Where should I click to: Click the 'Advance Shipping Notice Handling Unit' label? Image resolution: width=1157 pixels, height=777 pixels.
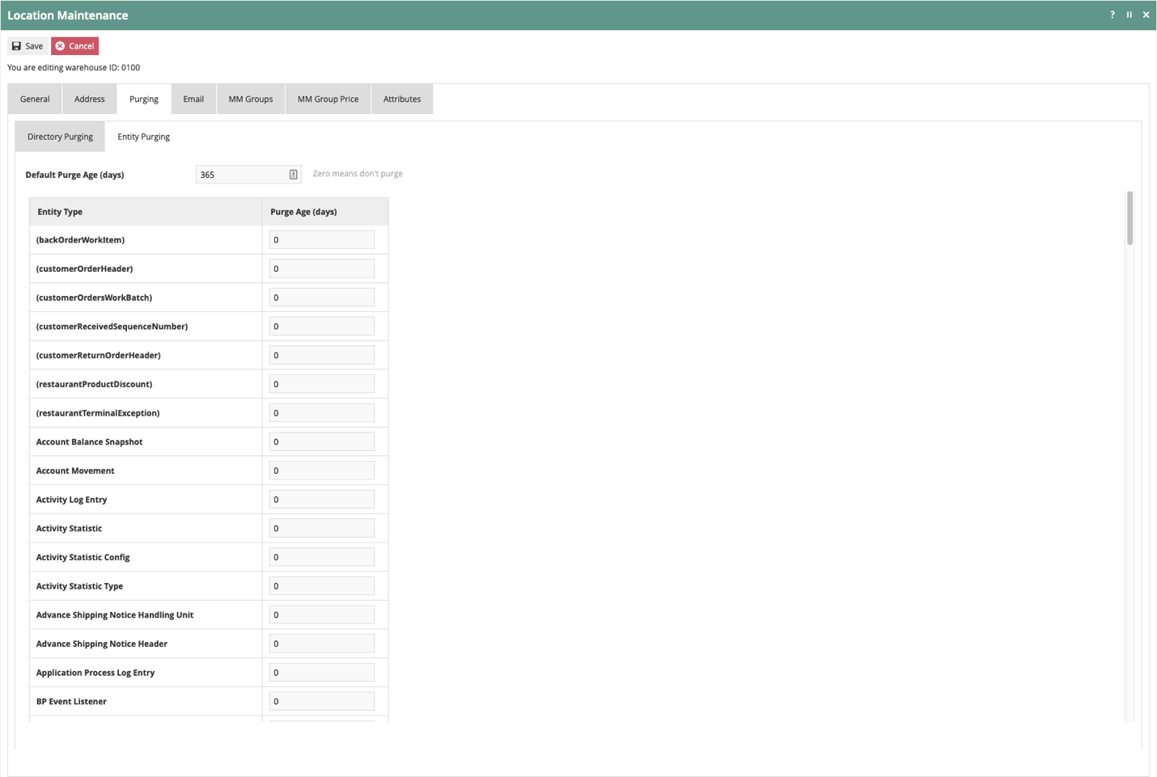[115, 615]
